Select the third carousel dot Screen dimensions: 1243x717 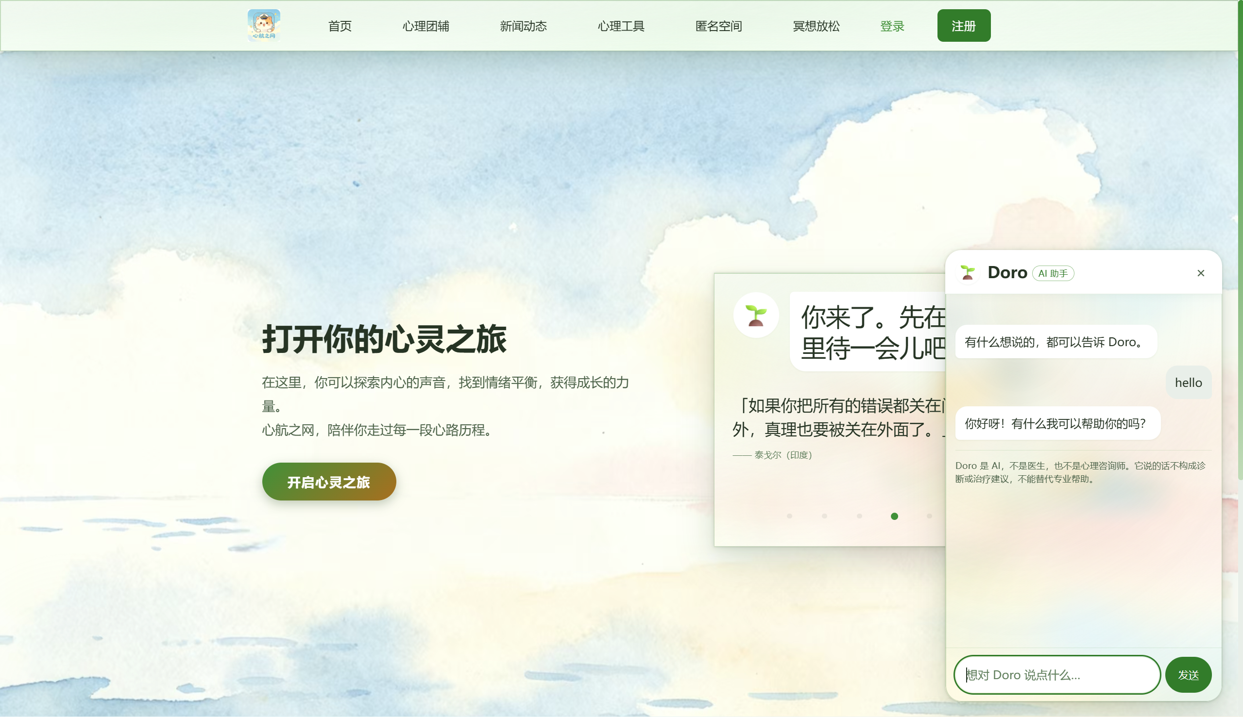(860, 516)
